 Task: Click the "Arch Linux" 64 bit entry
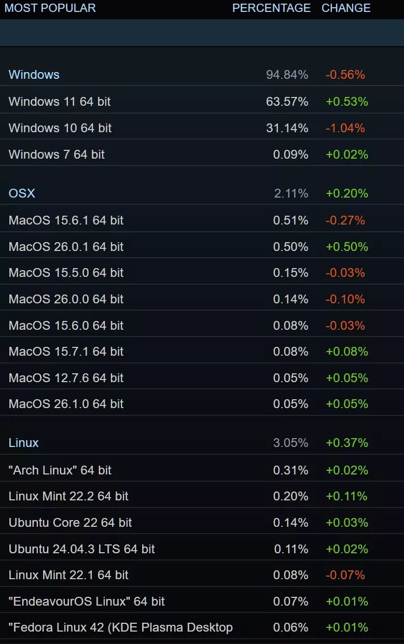(60, 470)
